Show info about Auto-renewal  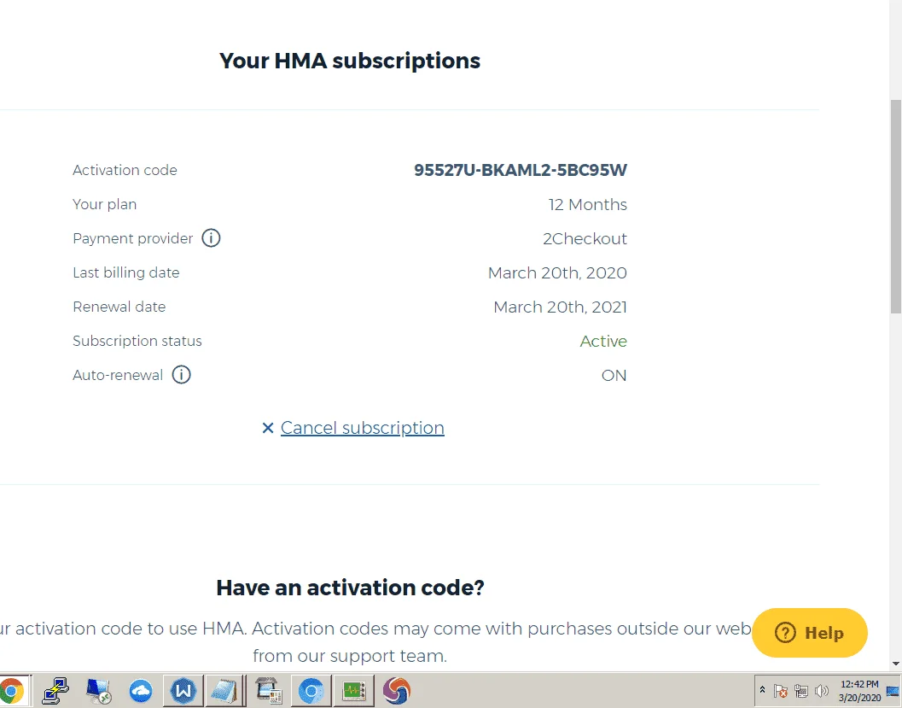point(181,375)
